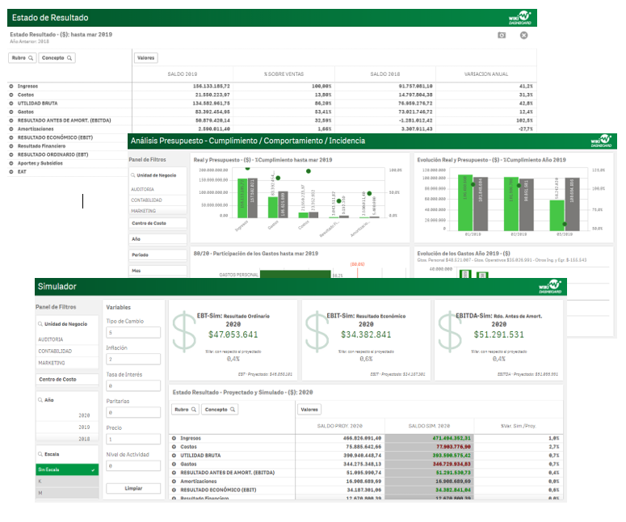Open the Concepto search in Simulador table
626x522 pixels.
coord(220,410)
